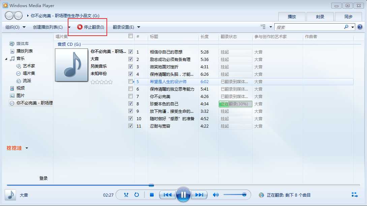
Task: Check track 6 保持清醒的独立思考能力
Action: click(131, 89)
